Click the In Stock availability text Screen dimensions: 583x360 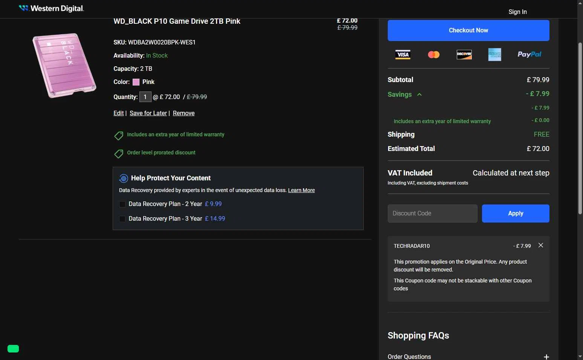point(157,55)
